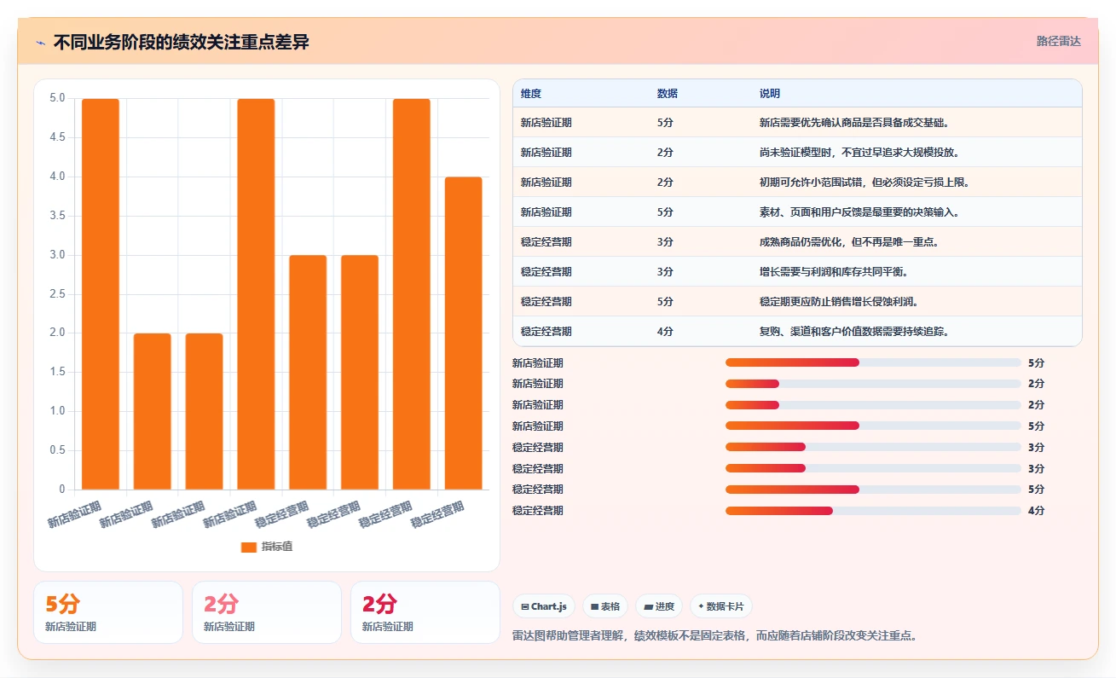
Task: Click the 稳定经营期 progress bar showing 5分
Action: [x=873, y=490]
